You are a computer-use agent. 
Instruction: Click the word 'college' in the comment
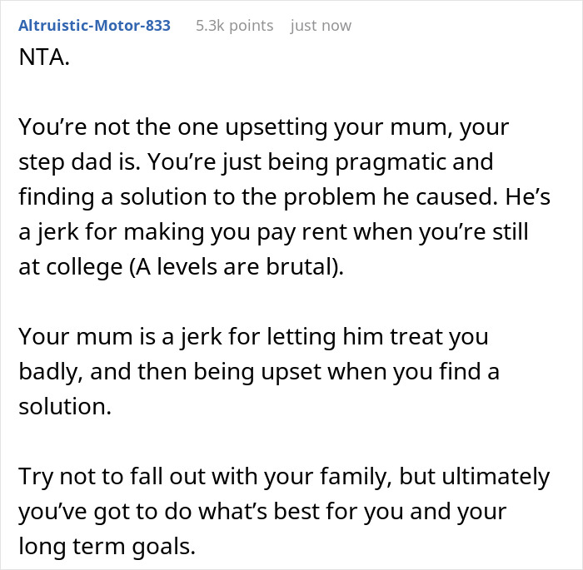point(84,268)
